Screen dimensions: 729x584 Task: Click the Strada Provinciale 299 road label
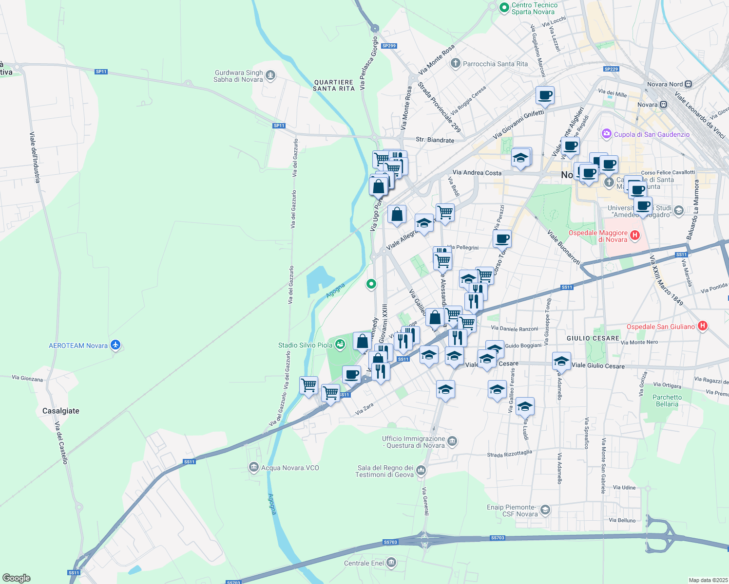439,107
